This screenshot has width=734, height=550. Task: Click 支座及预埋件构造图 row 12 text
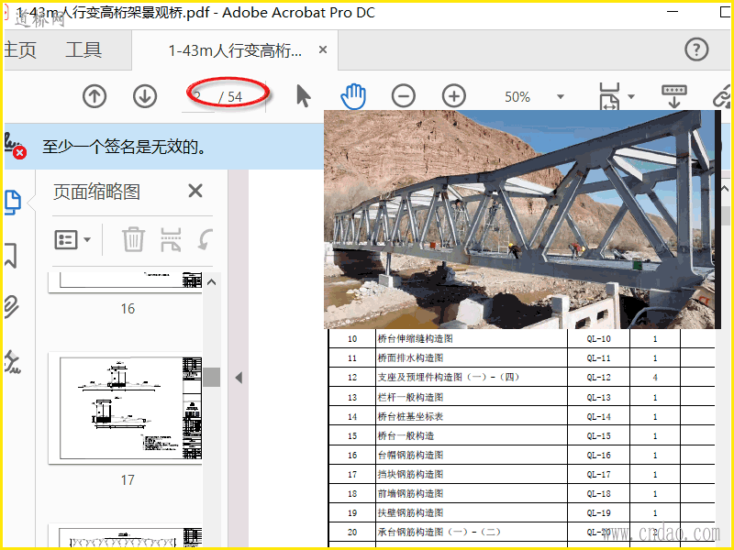tap(449, 377)
